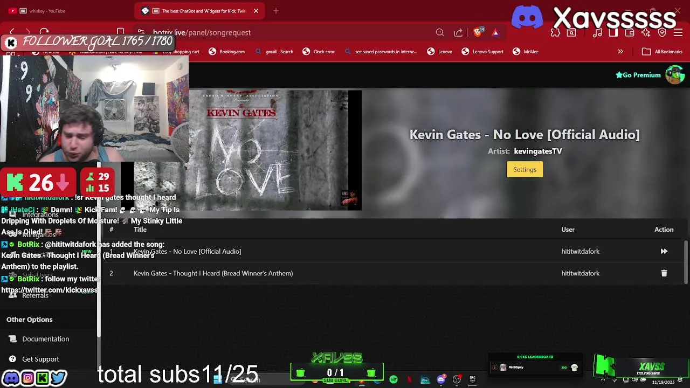Click Go Premium link
This screenshot has width=690, height=388.
point(638,75)
